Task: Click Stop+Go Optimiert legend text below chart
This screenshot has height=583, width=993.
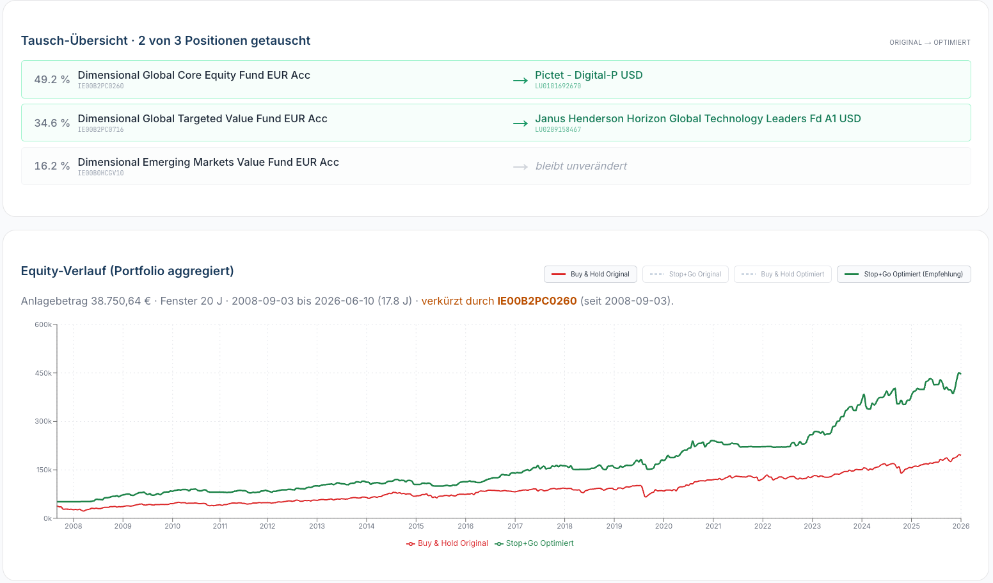Action: (x=539, y=543)
